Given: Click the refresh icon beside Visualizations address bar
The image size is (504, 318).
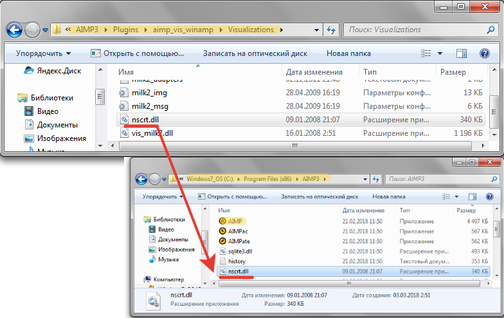Looking at the screenshot, I should click(332, 30).
